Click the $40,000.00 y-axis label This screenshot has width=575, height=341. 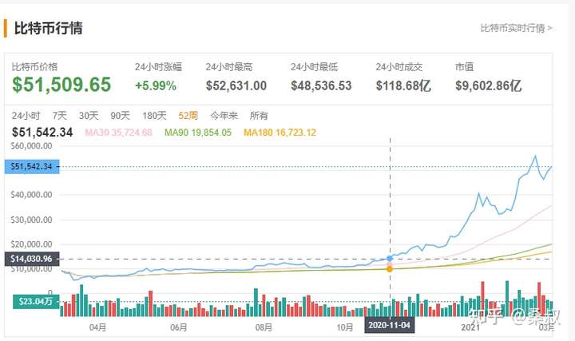pyautogui.click(x=31, y=195)
